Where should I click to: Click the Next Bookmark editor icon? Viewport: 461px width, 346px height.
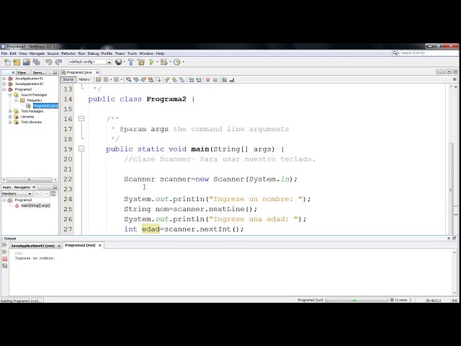point(174,80)
